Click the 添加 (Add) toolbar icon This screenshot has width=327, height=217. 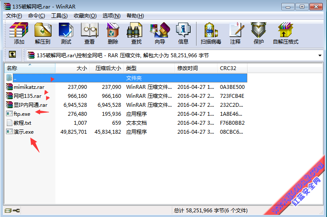(x=19, y=33)
